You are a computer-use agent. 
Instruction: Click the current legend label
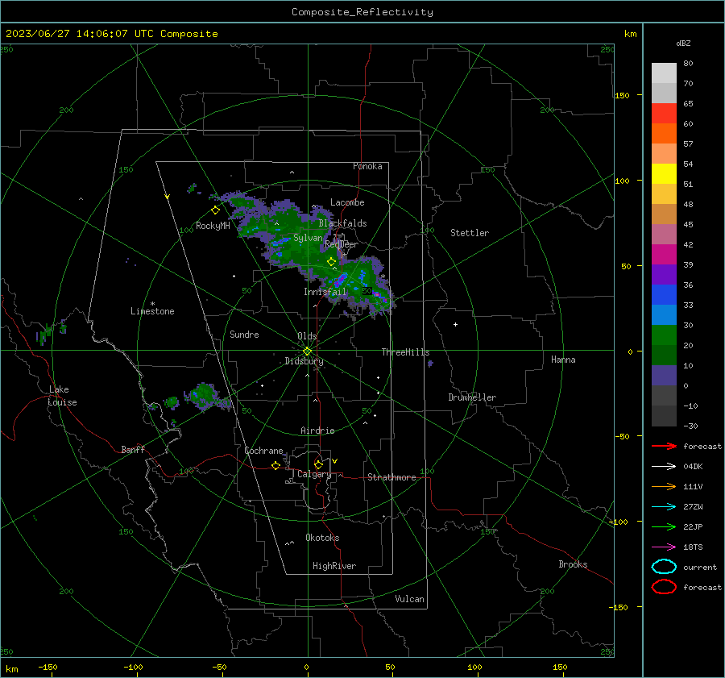point(700,567)
